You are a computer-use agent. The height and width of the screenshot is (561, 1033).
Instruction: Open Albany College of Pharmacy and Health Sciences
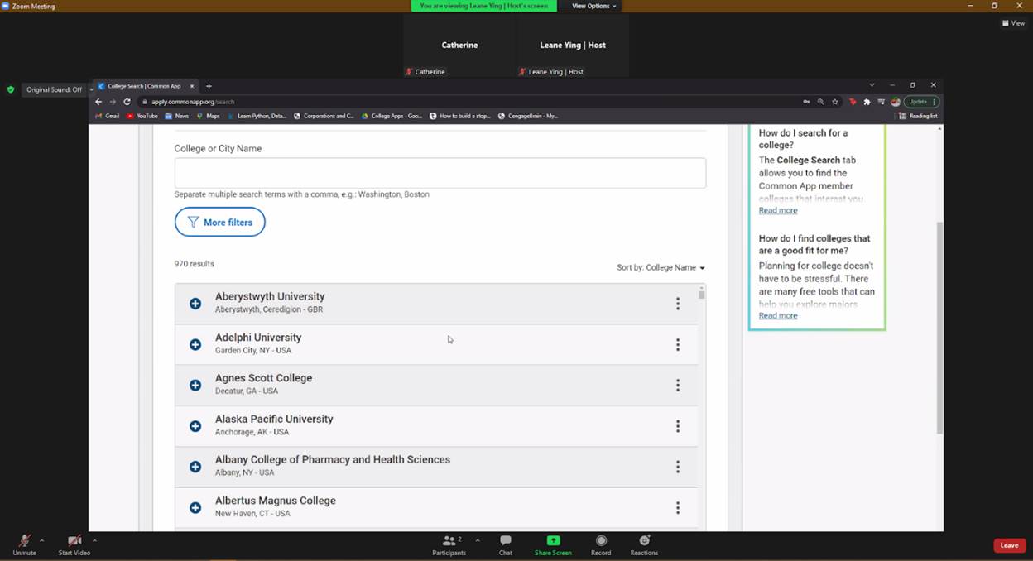click(x=333, y=459)
